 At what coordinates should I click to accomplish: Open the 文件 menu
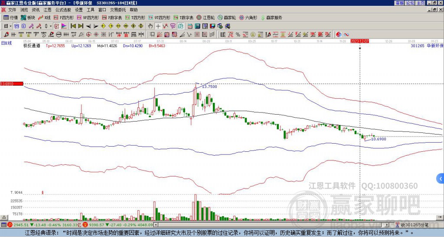[12, 10]
